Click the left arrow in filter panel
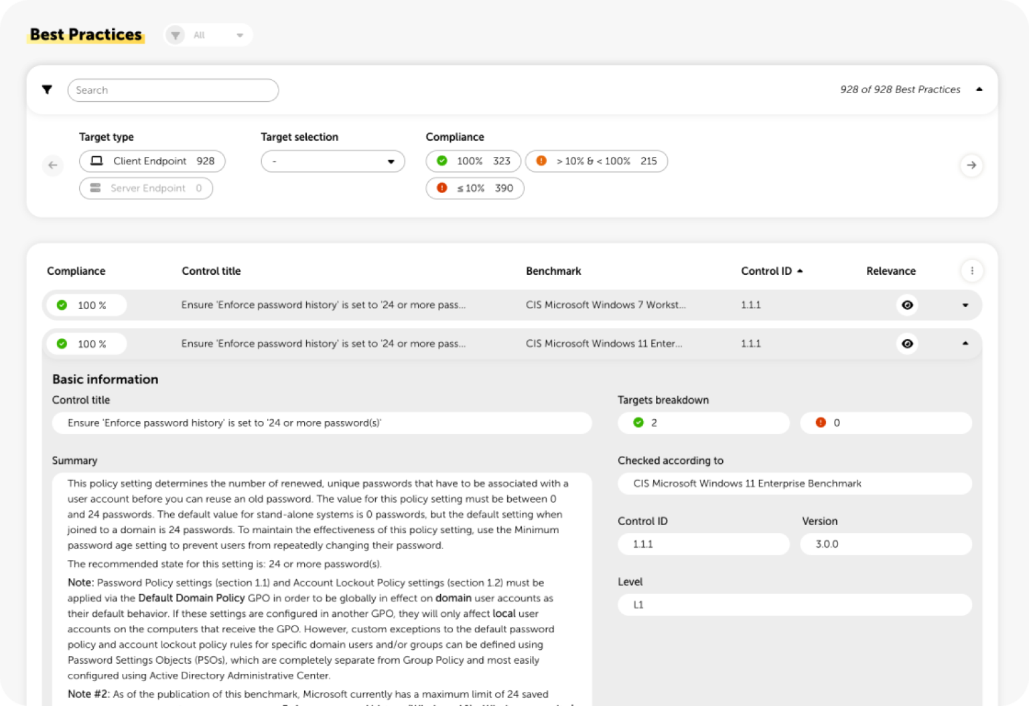 pos(53,165)
